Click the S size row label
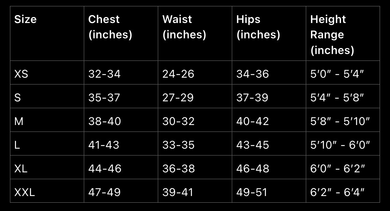This screenshot has height=211, width=390. [18, 97]
